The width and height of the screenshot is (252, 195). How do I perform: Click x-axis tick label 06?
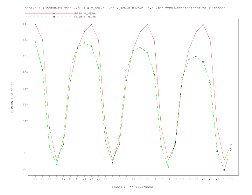pos(50,179)
